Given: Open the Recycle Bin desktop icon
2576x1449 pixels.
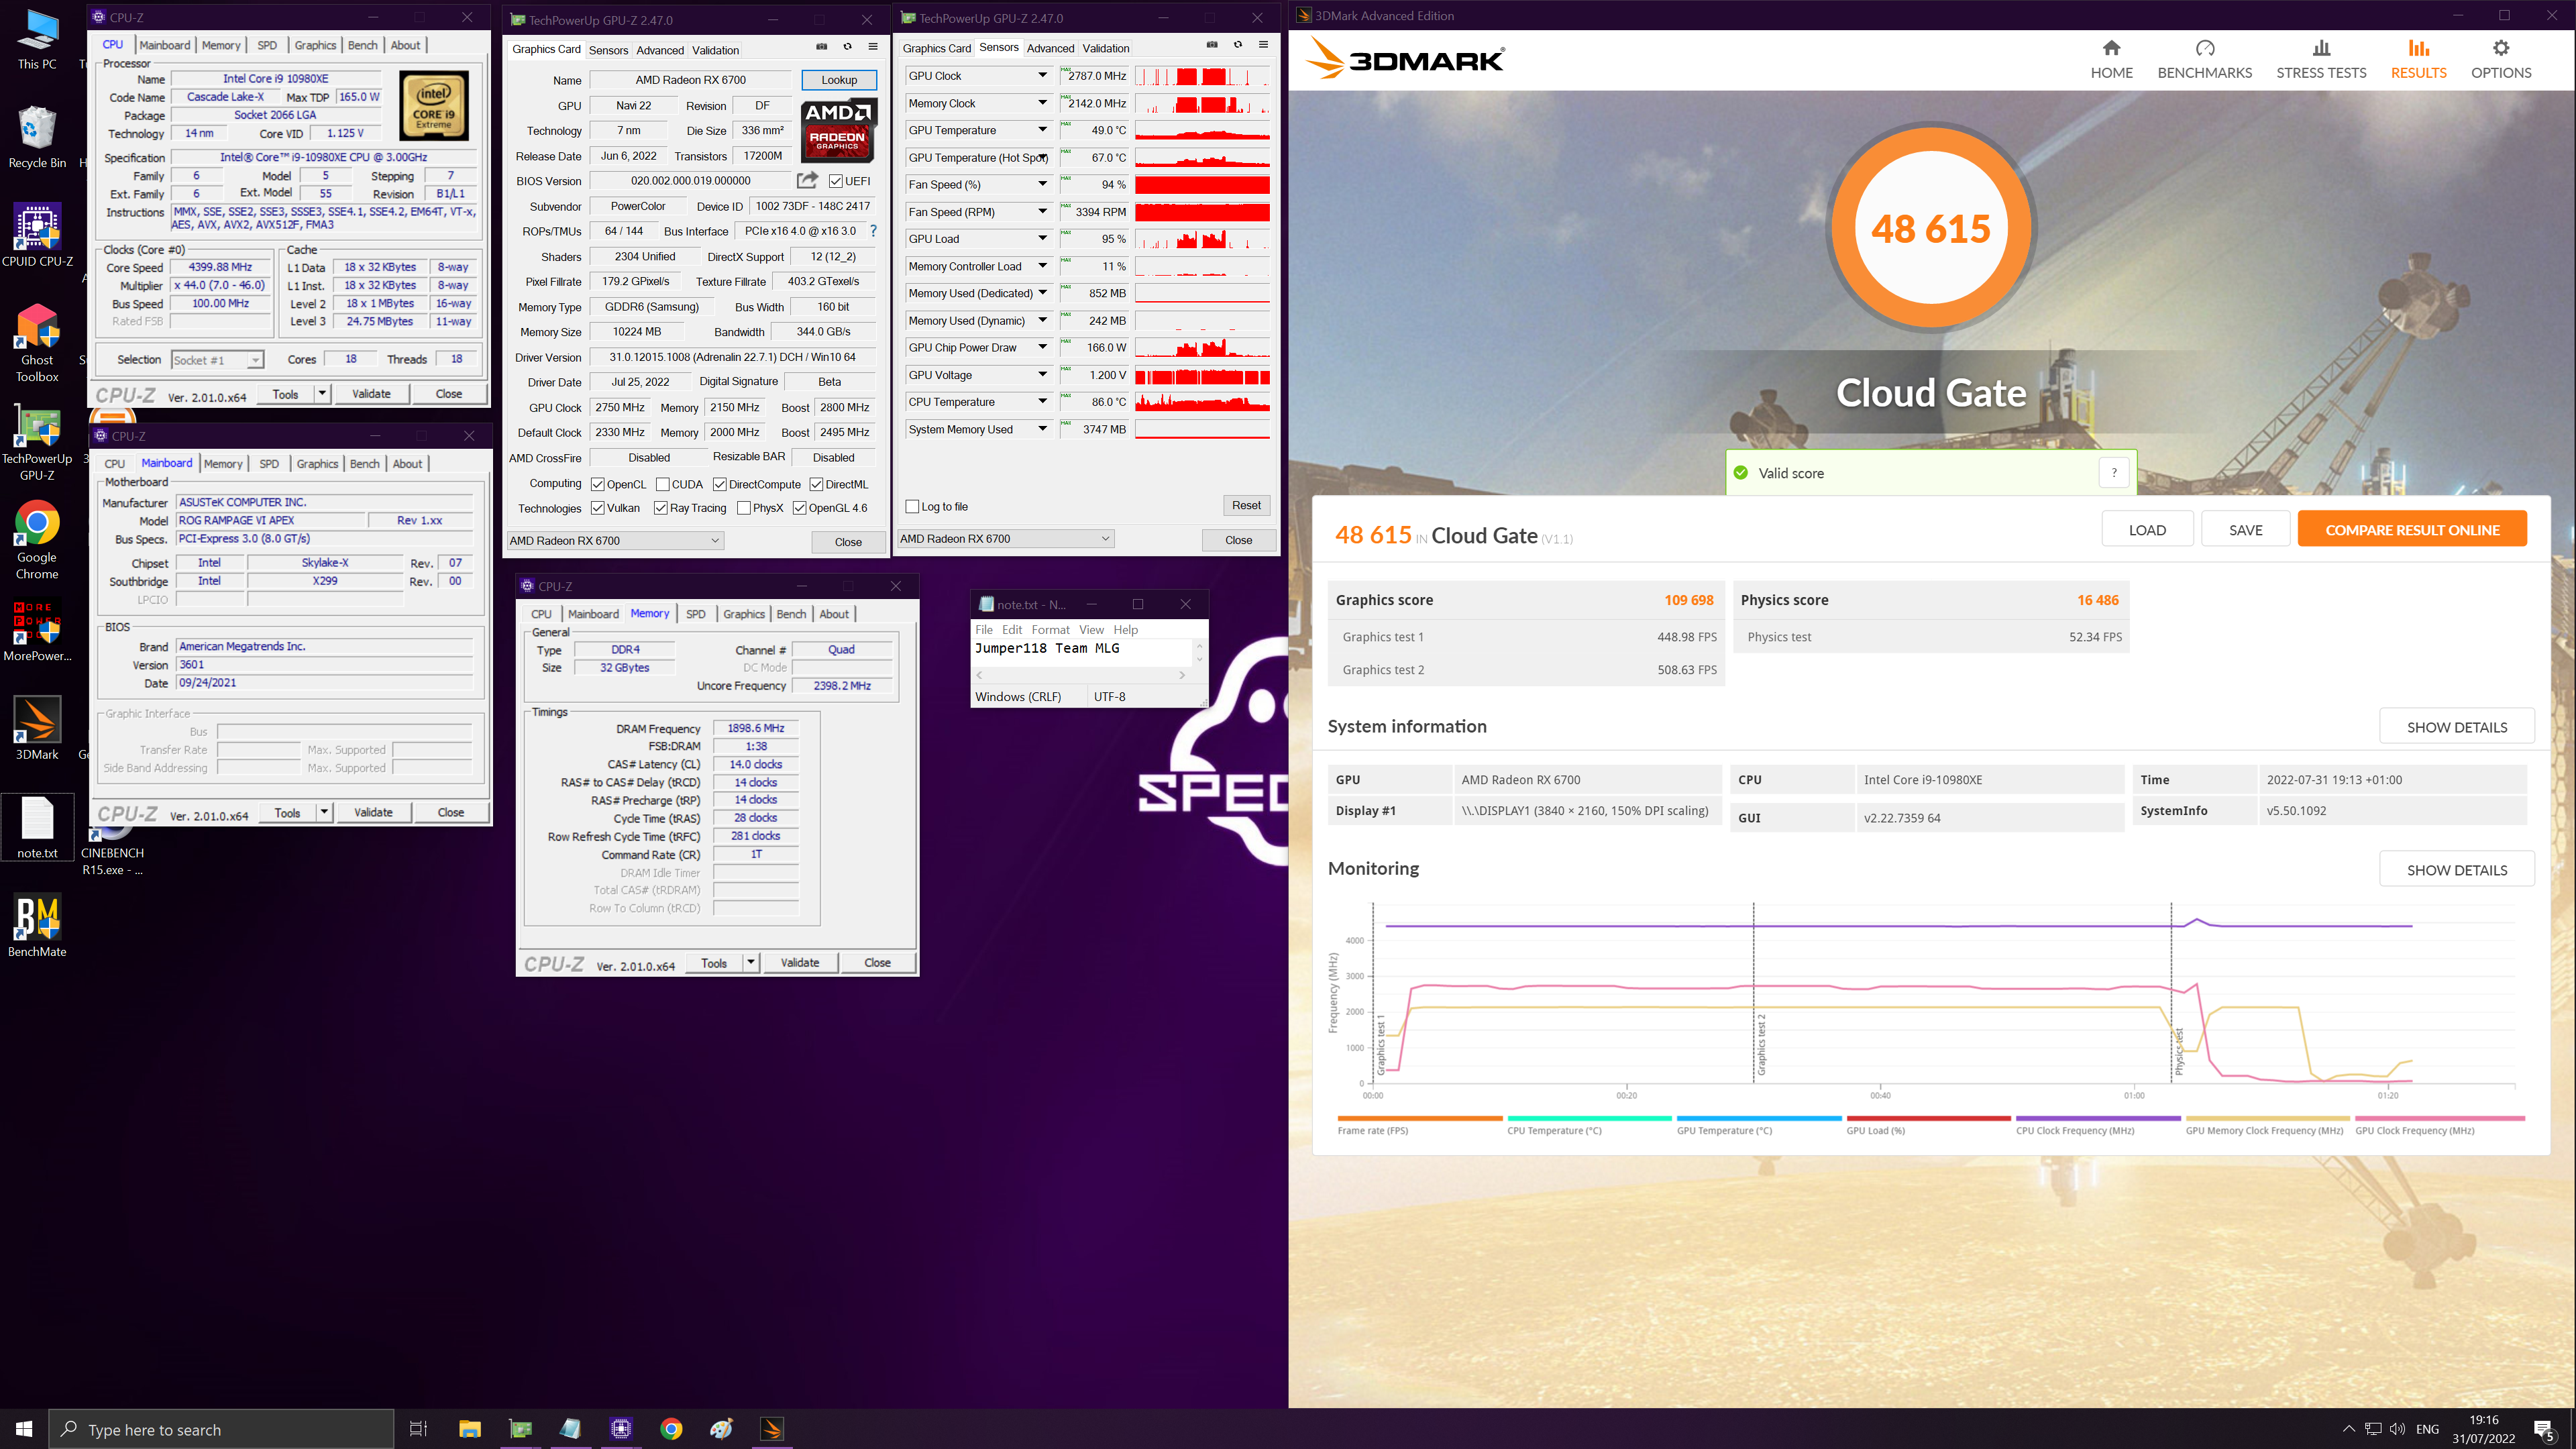Looking at the screenshot, I should [x=37, y=137].
